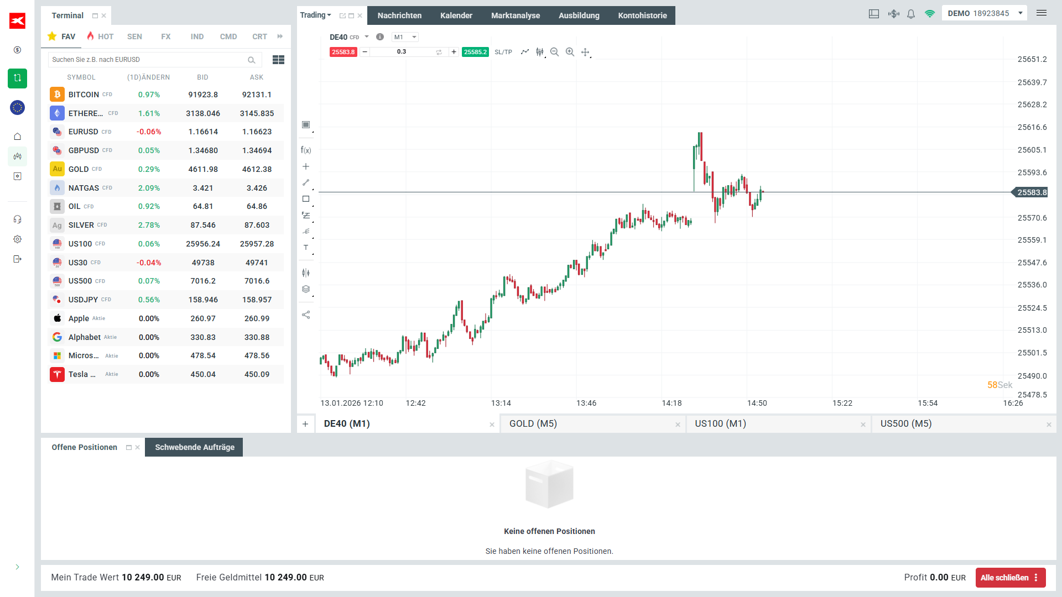Screen dimensions: 1062x597
Task: Select the NATGAS row in watchlist
Action: (x=166, y=188)
